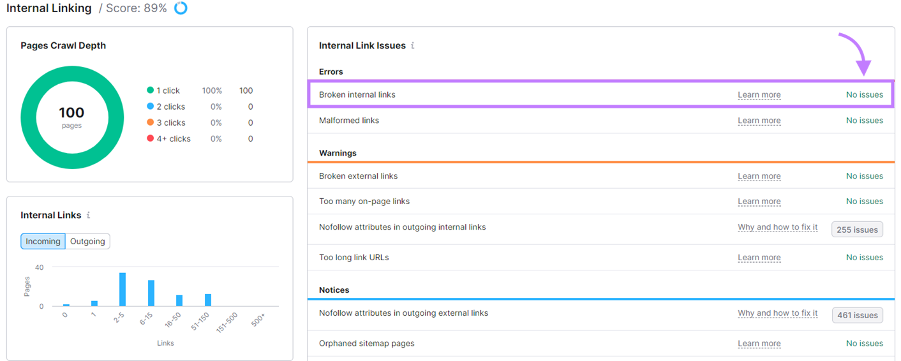Click orange 3 clicks legend dot
This screenshot has height=361, width=901.
[151, 122]
